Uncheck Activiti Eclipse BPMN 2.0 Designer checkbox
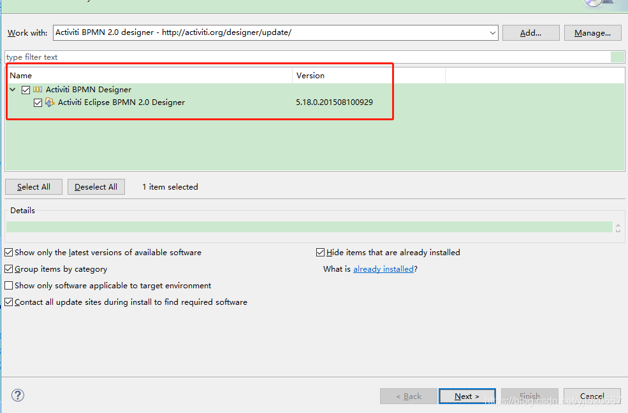 [38, 102]
